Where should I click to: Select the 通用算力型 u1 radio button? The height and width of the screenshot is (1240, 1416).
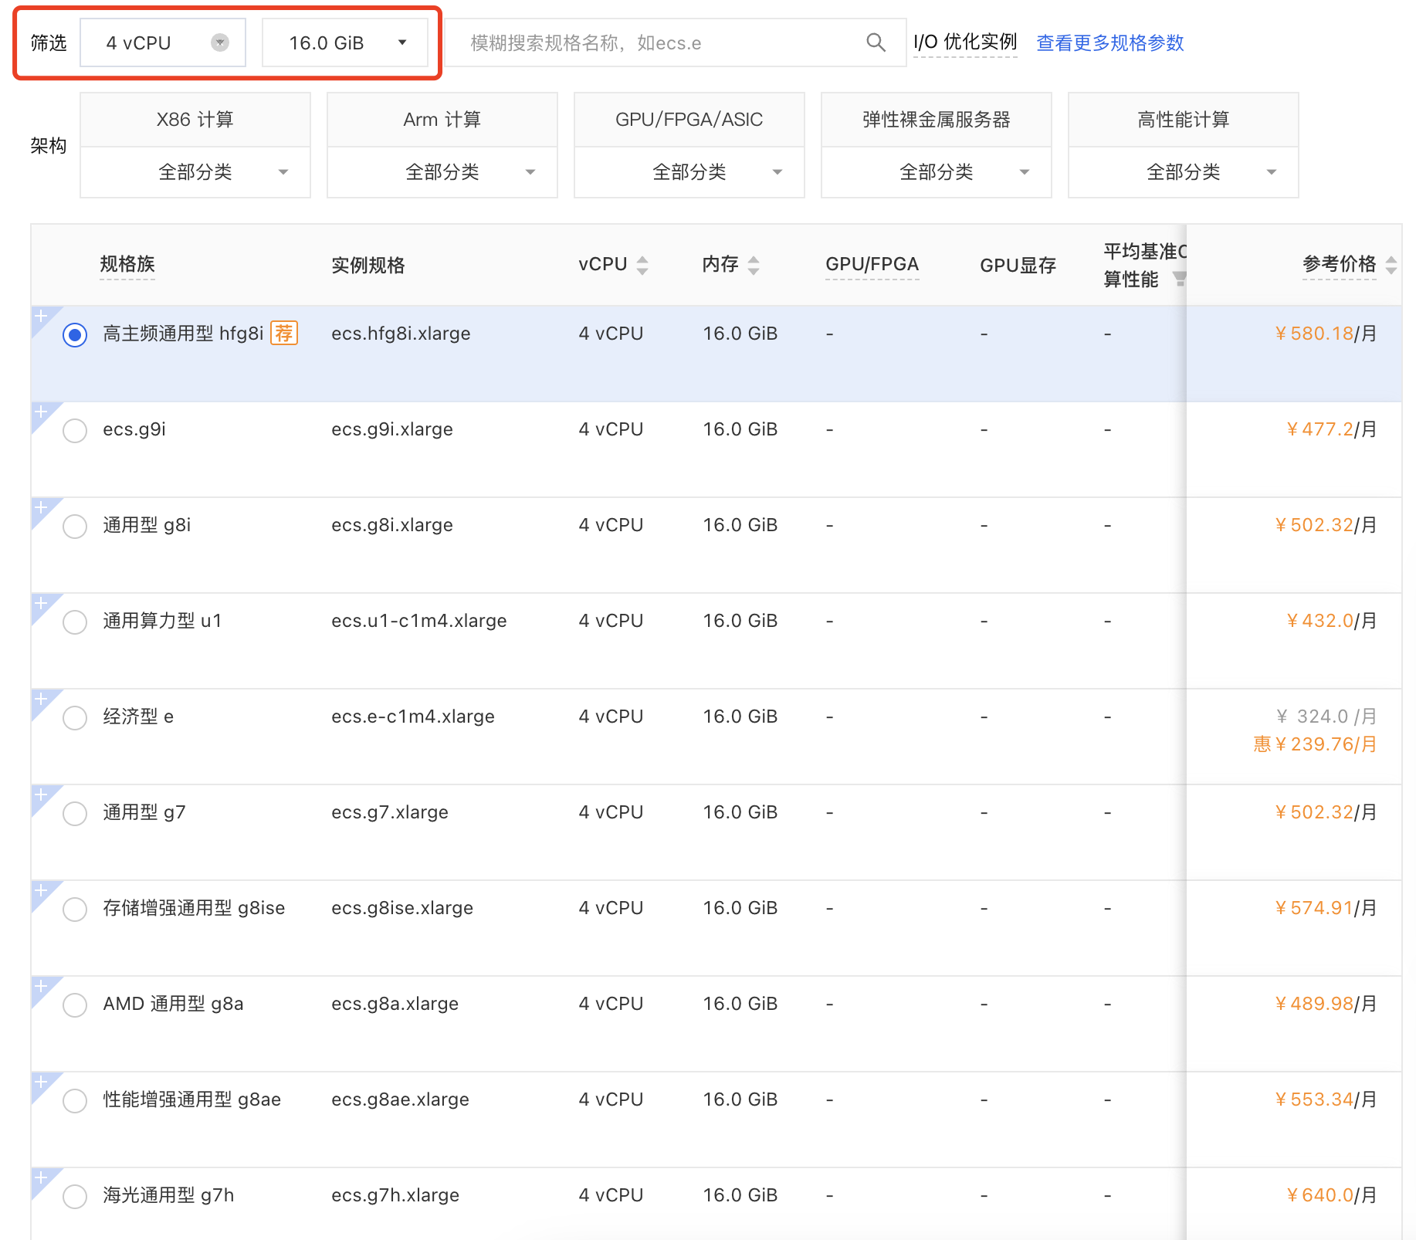[x=75, y=622]
